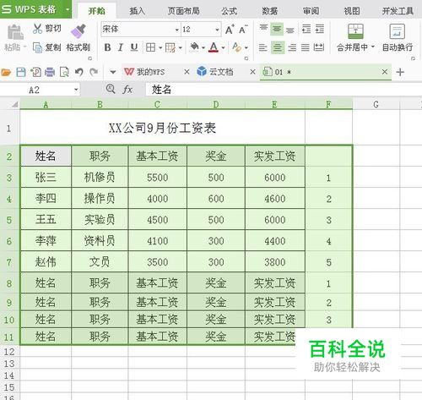This screenshot has width=422, height=400.
Task: Redo the last action
Action: point(94,72)
